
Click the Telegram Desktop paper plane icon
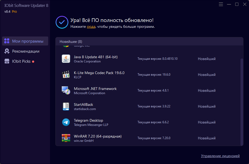(x=66, y=122)
